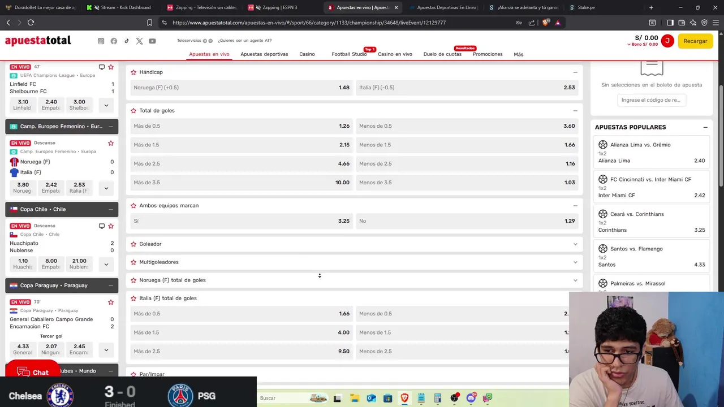
Task: Bet on Noruega (F) (+0.5) at 1.48
Action: click(242, 88)
